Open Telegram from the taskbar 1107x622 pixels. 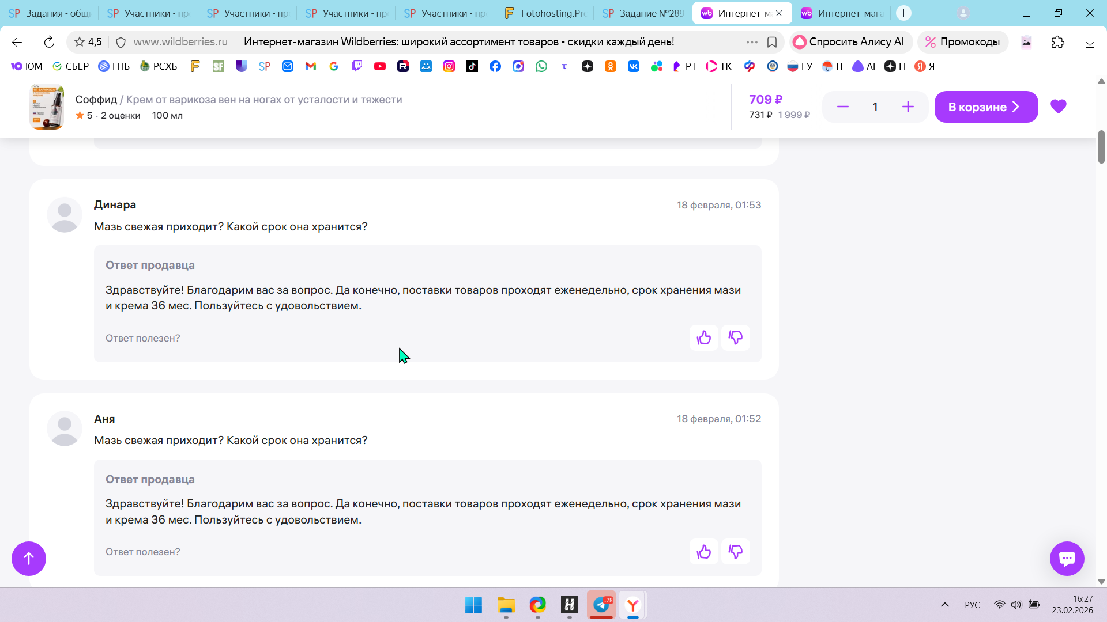[x=601, y=605]
